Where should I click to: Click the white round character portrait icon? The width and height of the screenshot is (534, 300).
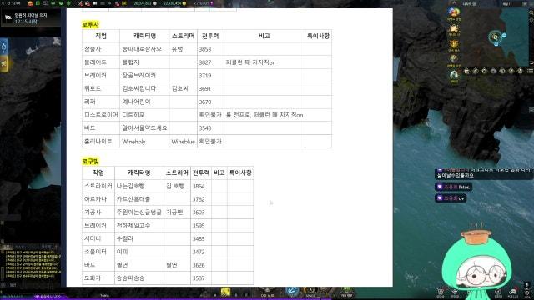pyautogui.click(x=454, y=75)
